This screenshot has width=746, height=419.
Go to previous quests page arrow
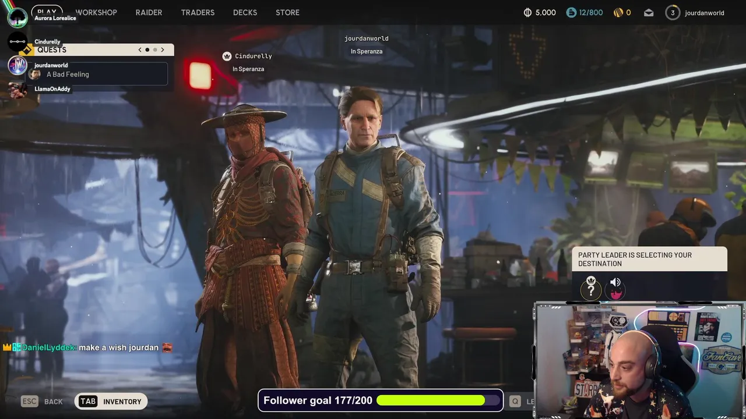(x=140, y=50)
